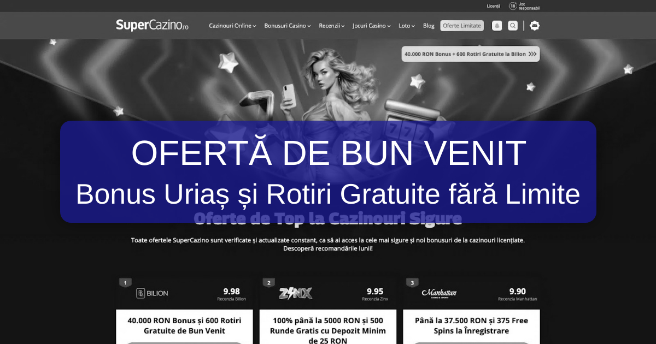Click the triple-arrow icon on Bilion promo

(x=533, y=54)
